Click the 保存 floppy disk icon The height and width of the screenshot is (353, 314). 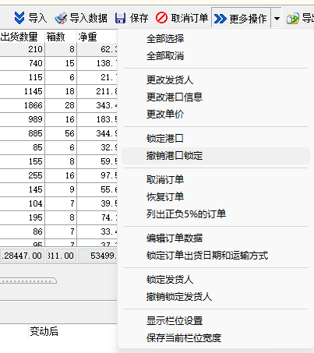pos(120,18)
